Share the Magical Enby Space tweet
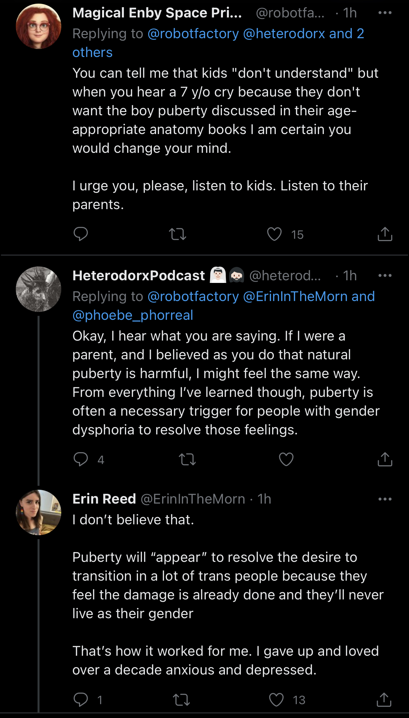Screen dimensions: 409x718 tap(385, 234)
